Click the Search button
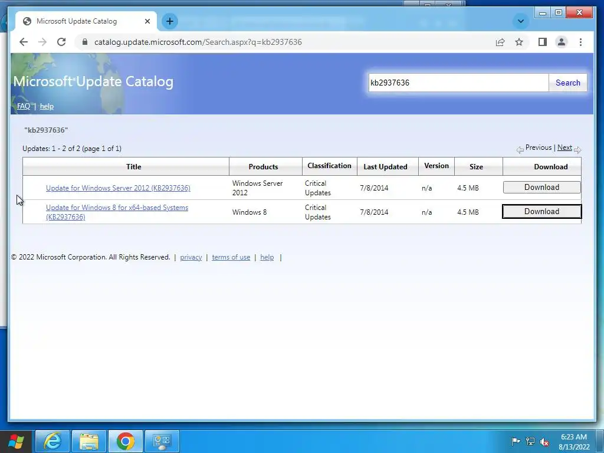The height and width of the screenshot is (453, 604). click(x=568, y=83)
